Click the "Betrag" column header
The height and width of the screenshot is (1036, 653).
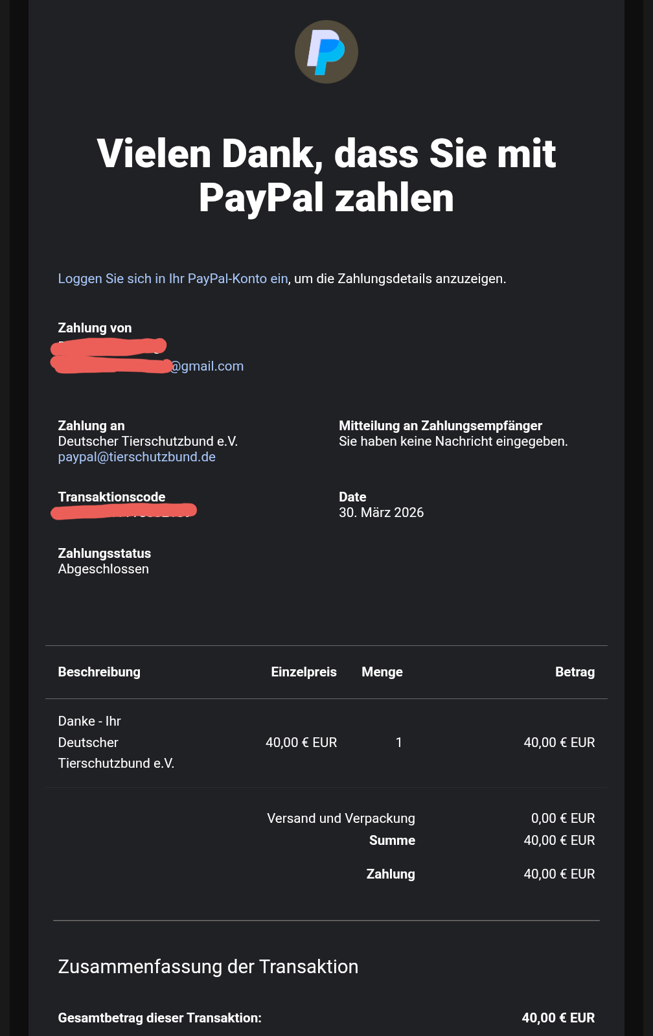coord(575,672)
